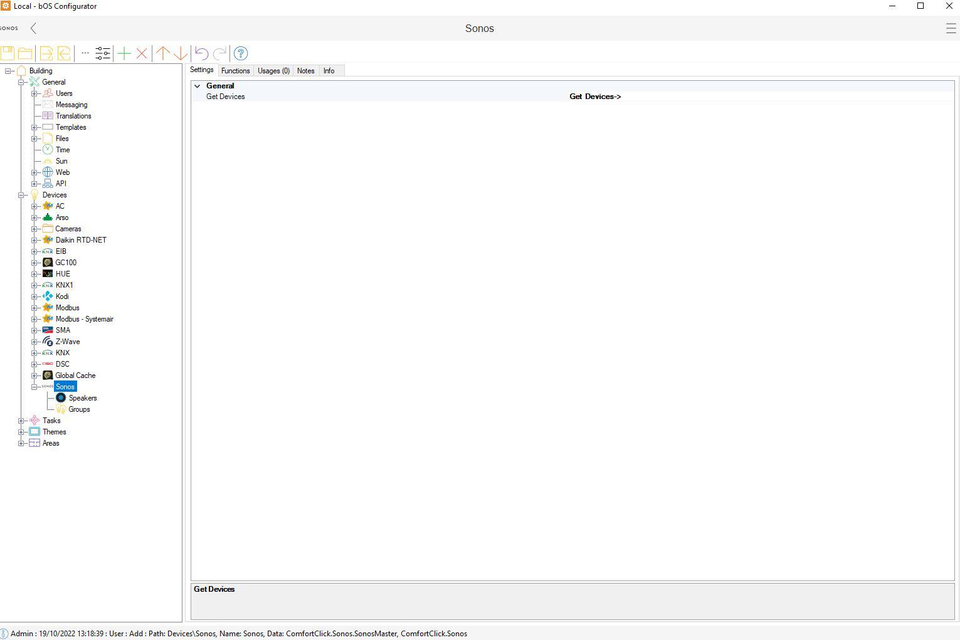
Task: Go back with the left chevron
Action: [x=33, y=28]
